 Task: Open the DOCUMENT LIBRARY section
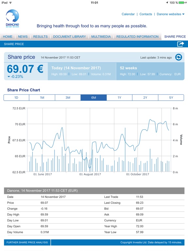pos(70,37)
